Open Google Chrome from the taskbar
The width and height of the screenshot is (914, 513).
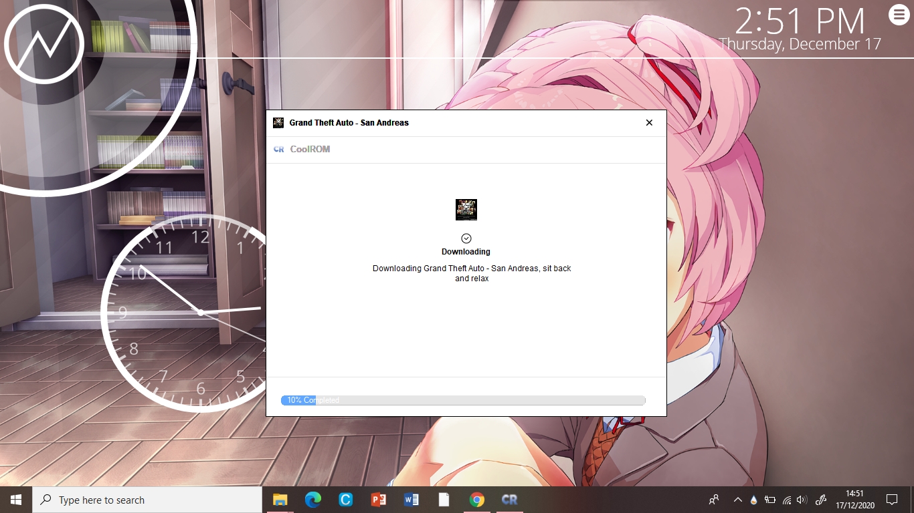476,500
